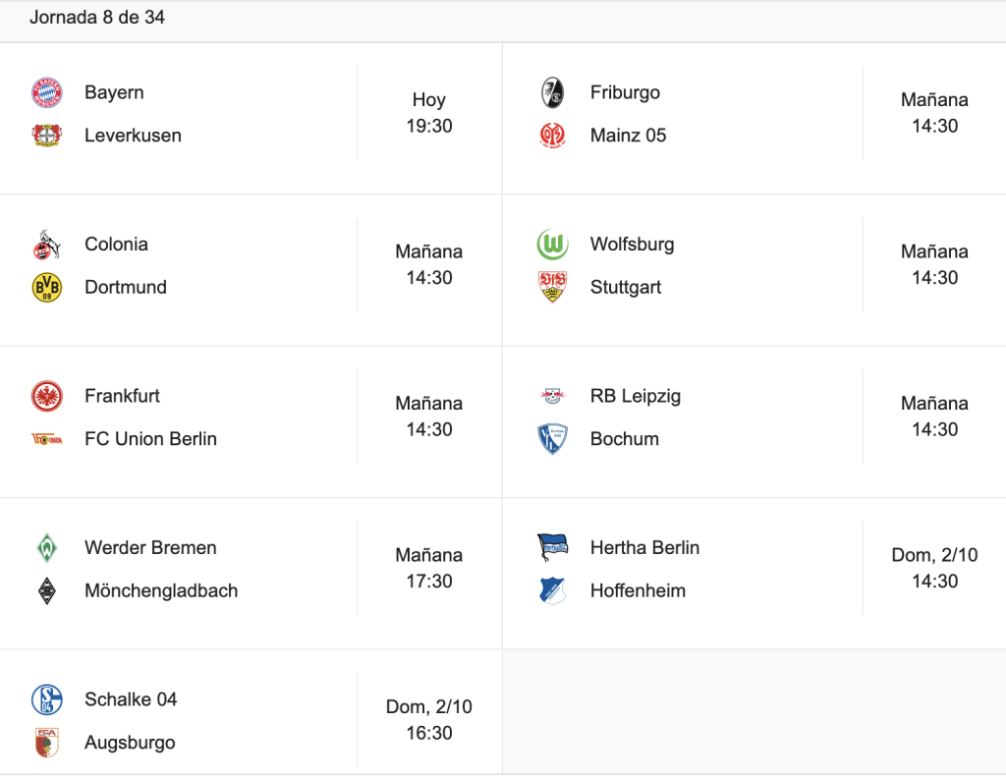Select the Mönchengladbach team name
Viewport: 1006px width, 779px height.
[x=161, y=590]
